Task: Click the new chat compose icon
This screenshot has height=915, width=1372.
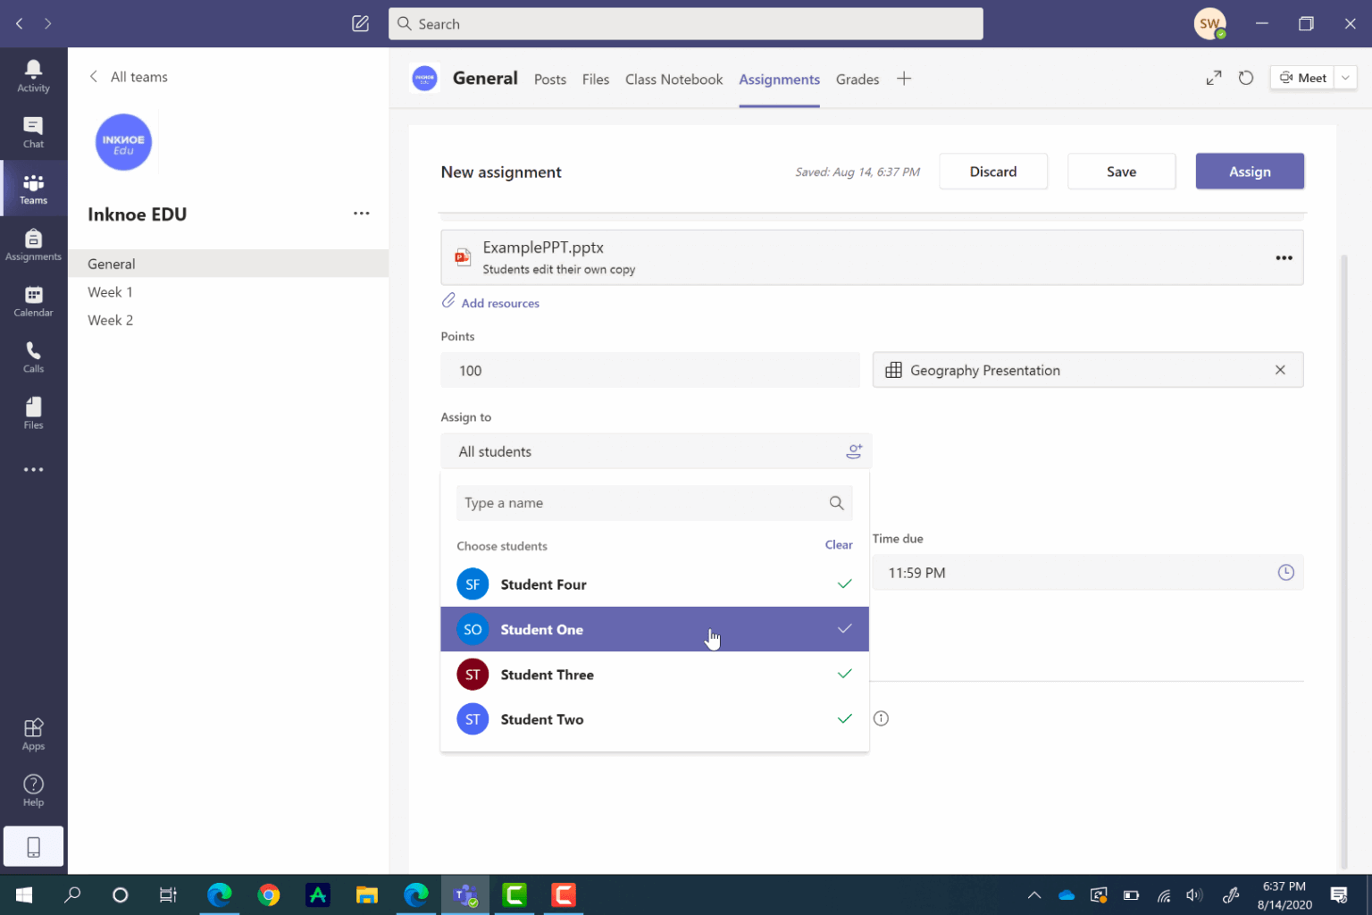Action: coord(361,23)
